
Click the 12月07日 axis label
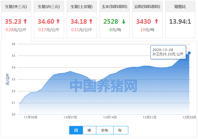70,117
